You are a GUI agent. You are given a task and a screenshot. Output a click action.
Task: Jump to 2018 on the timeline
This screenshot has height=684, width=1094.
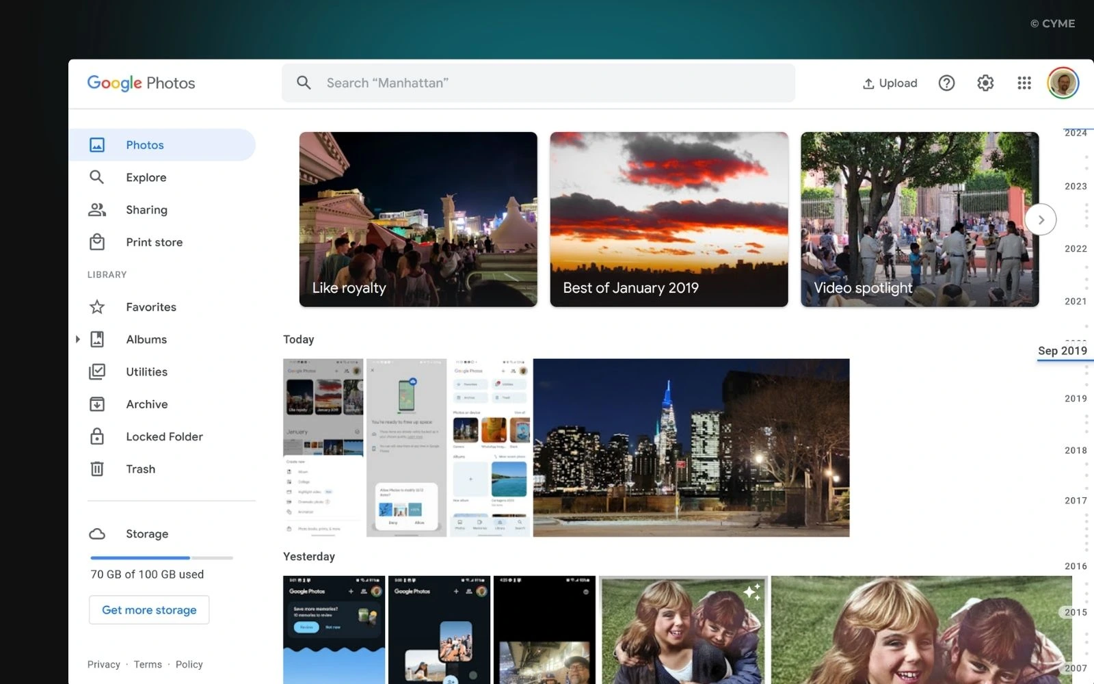click(1076, 451)
